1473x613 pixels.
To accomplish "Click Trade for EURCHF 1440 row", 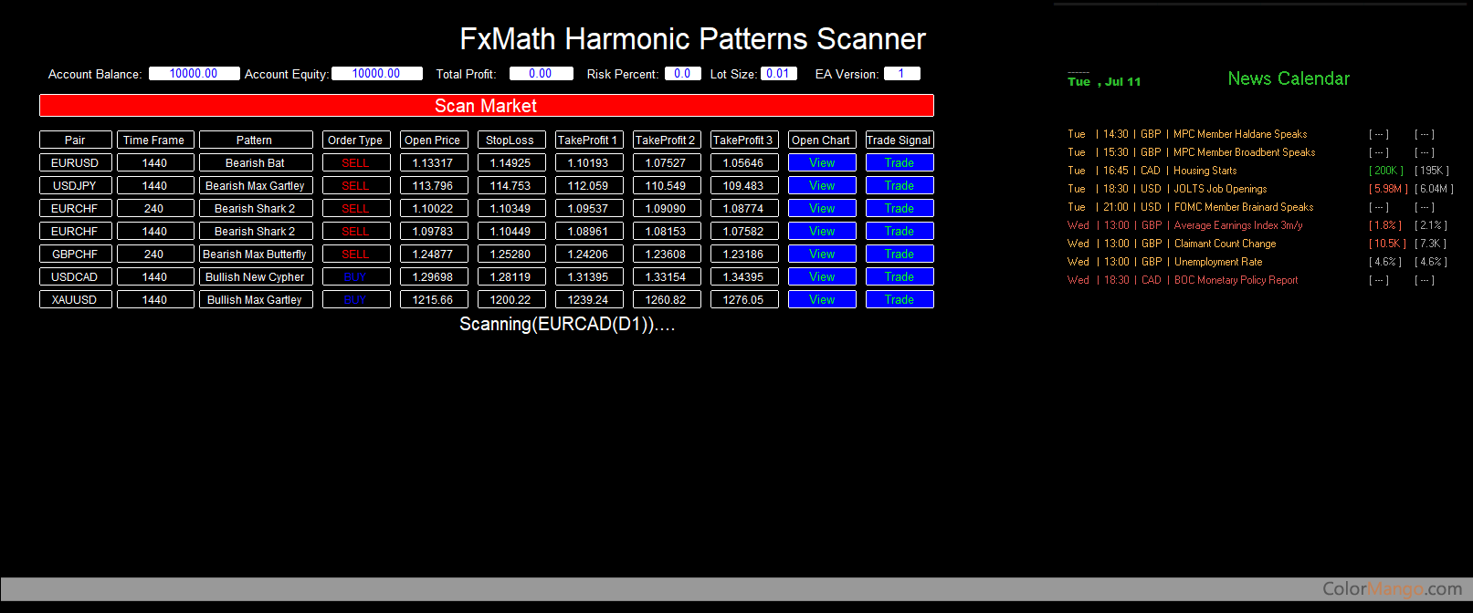I will tap(900, 231).
